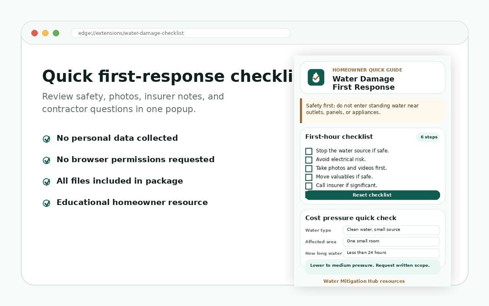Click the 'Educational homeowner resource' text
This screenshot has width=489, height=306.
(132, 202)
